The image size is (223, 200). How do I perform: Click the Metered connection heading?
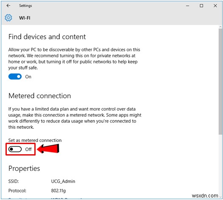tap(40, 96)
